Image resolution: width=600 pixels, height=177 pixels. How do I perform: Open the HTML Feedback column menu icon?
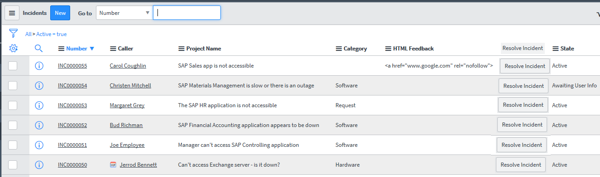coord(388,49)
